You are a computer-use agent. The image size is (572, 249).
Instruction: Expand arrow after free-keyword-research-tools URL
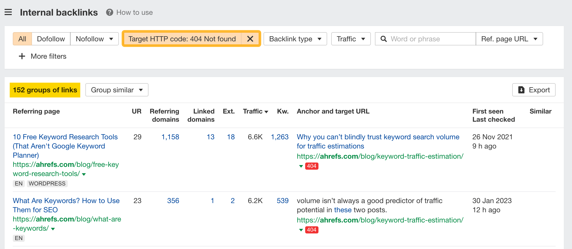[x=84, y=174]
